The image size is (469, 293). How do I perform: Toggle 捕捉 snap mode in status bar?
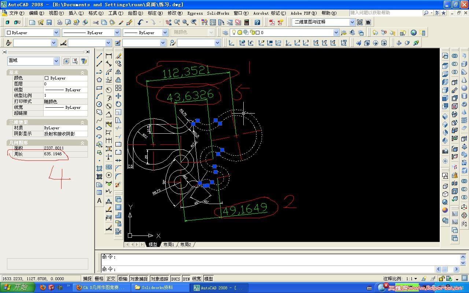pyautogui.click(x=87, y=279)
